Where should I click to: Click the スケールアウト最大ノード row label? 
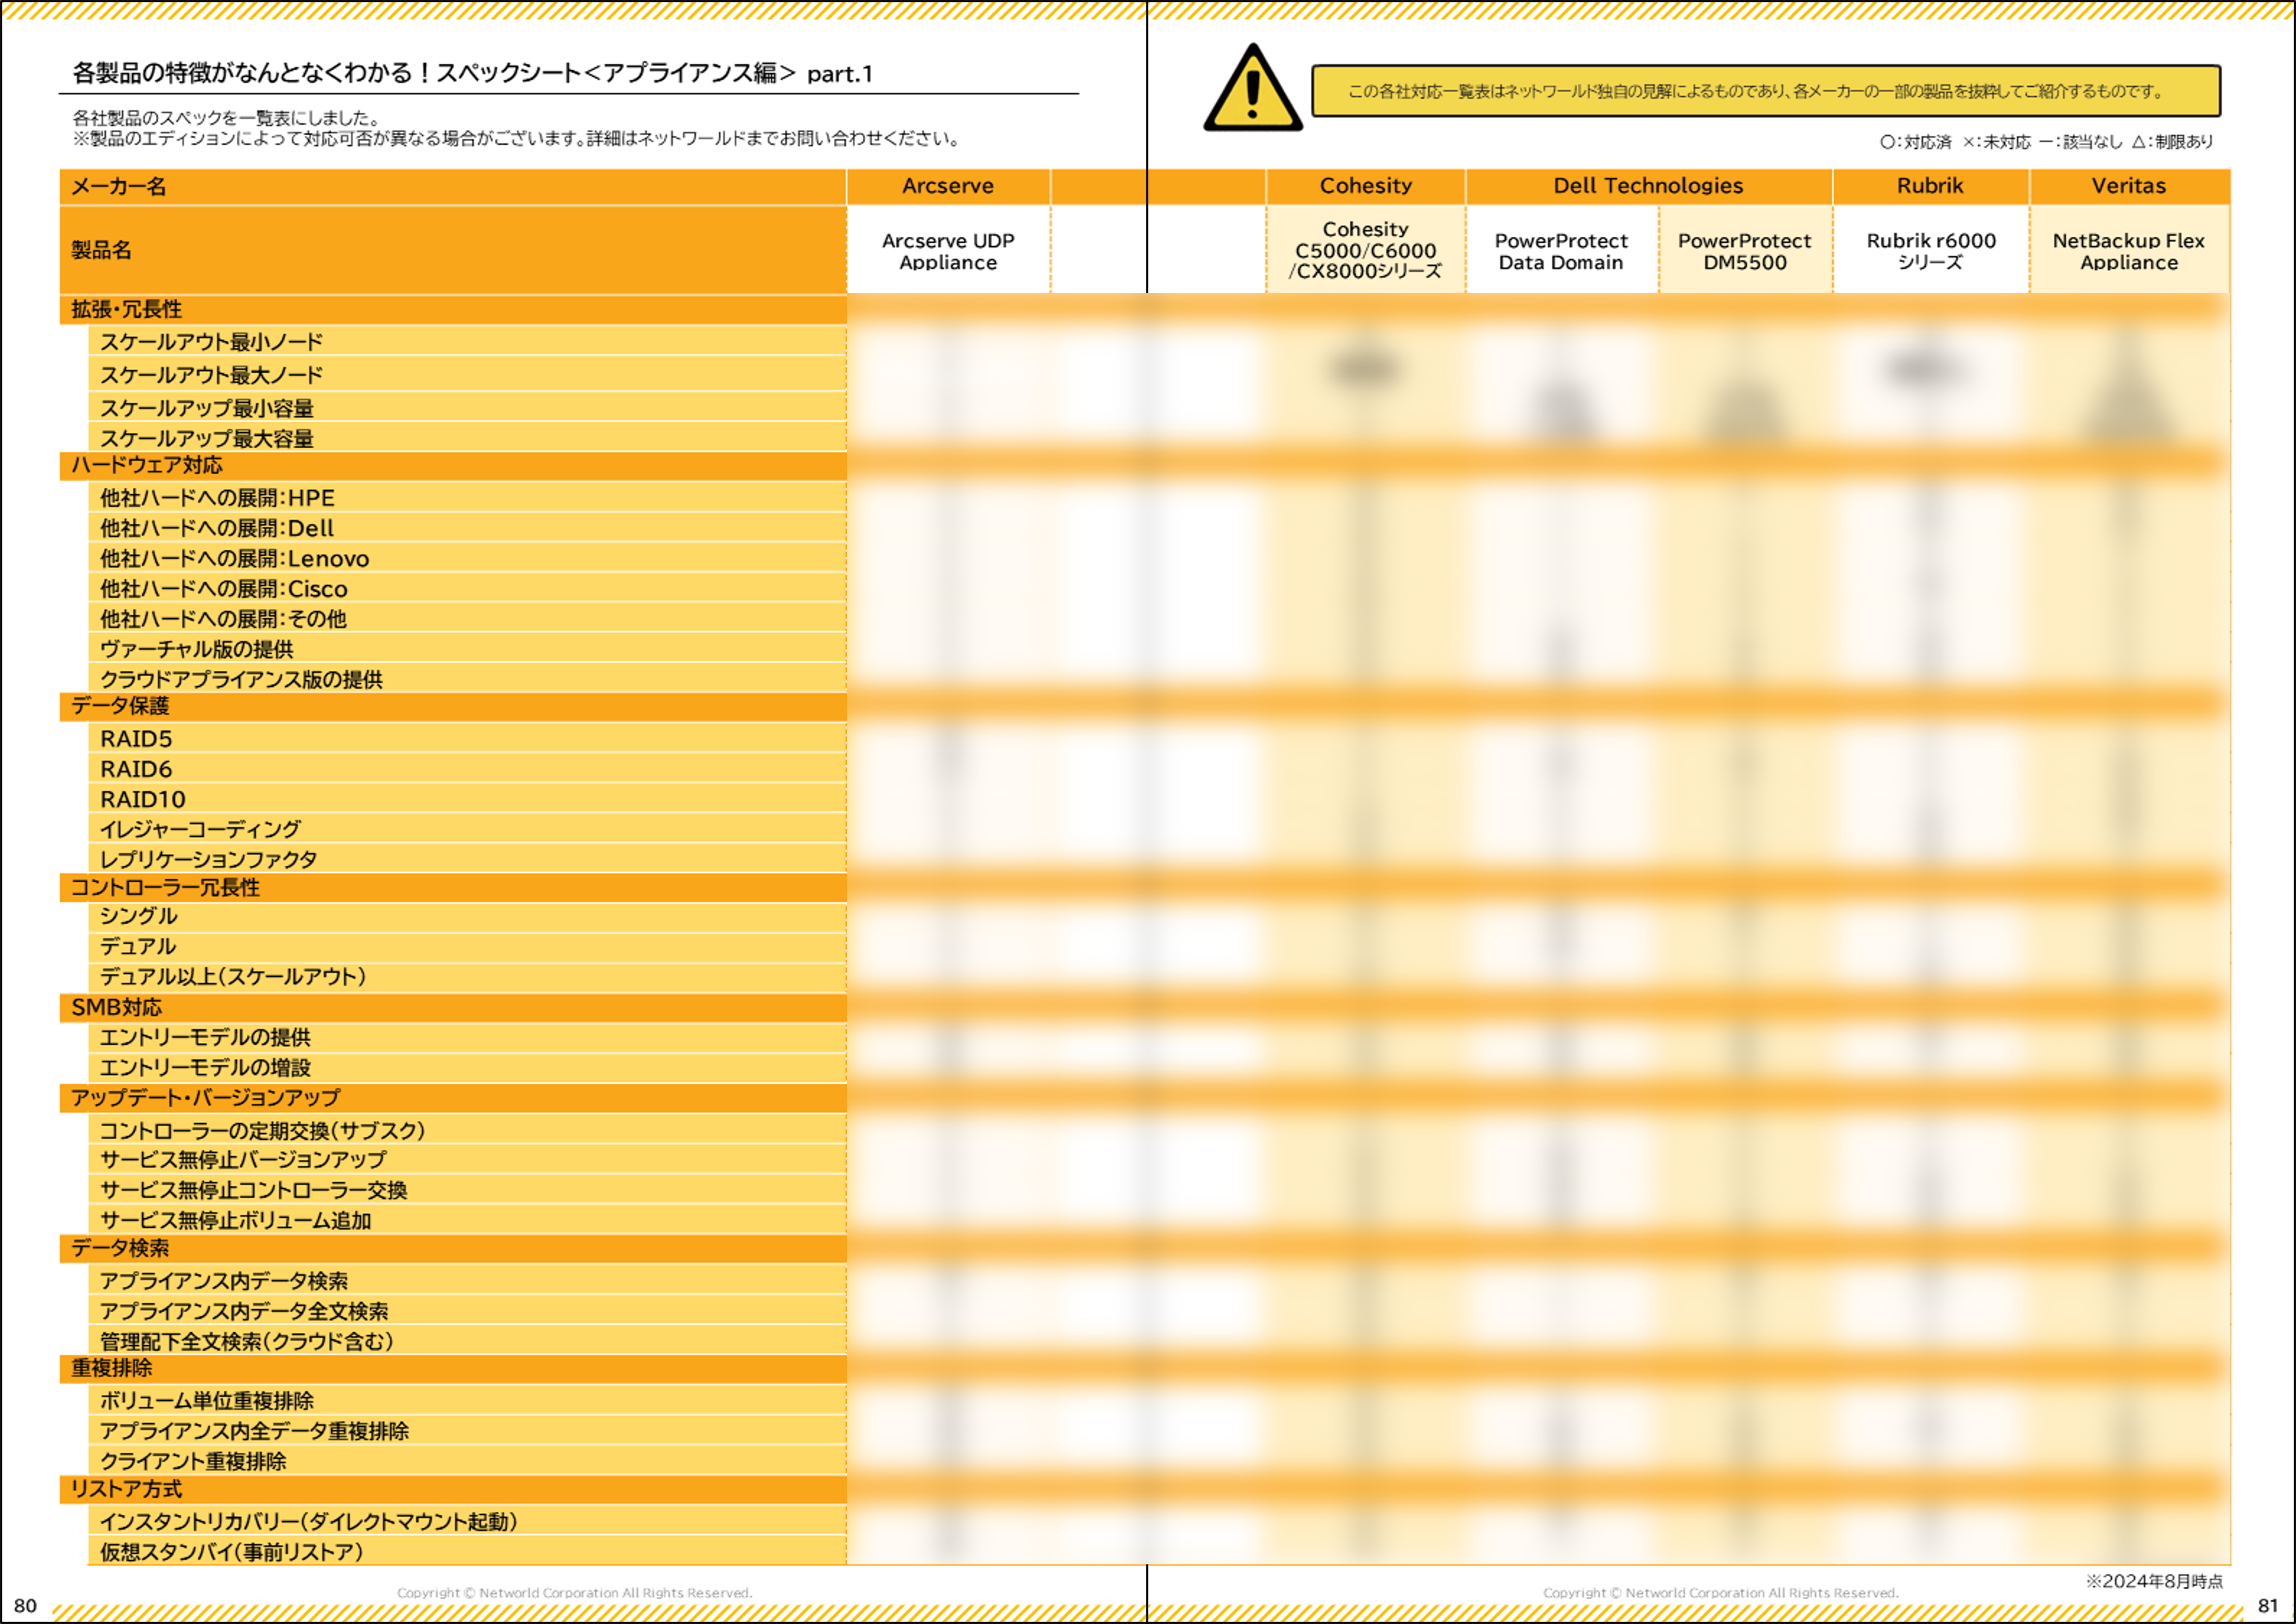pyautogui.click(x=467, y=375)
